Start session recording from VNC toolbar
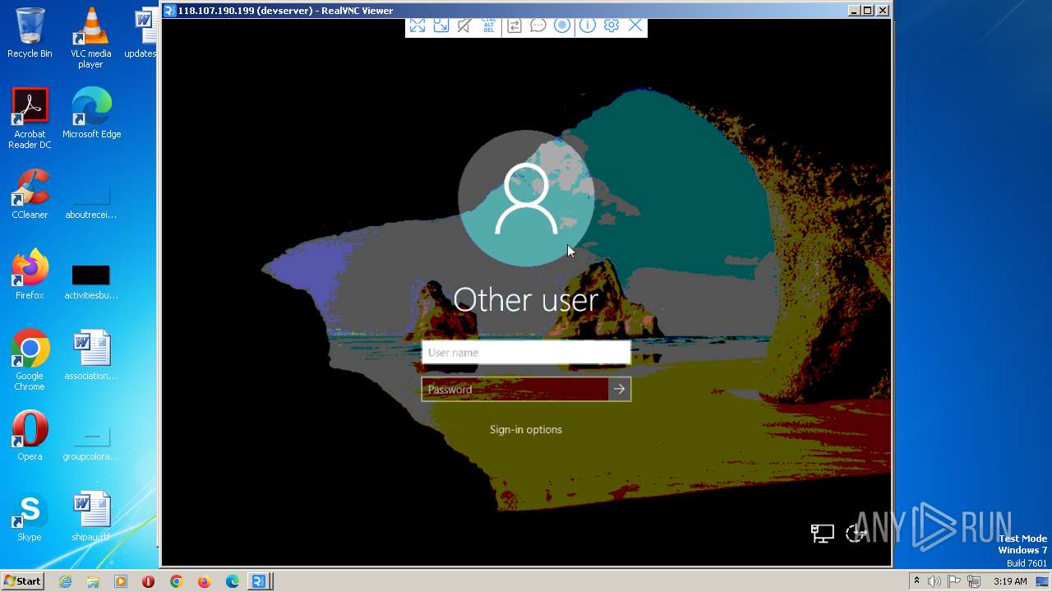 pos(562,25)
